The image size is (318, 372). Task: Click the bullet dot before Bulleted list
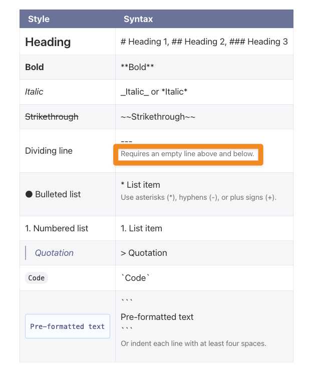(x=29, y=194)
